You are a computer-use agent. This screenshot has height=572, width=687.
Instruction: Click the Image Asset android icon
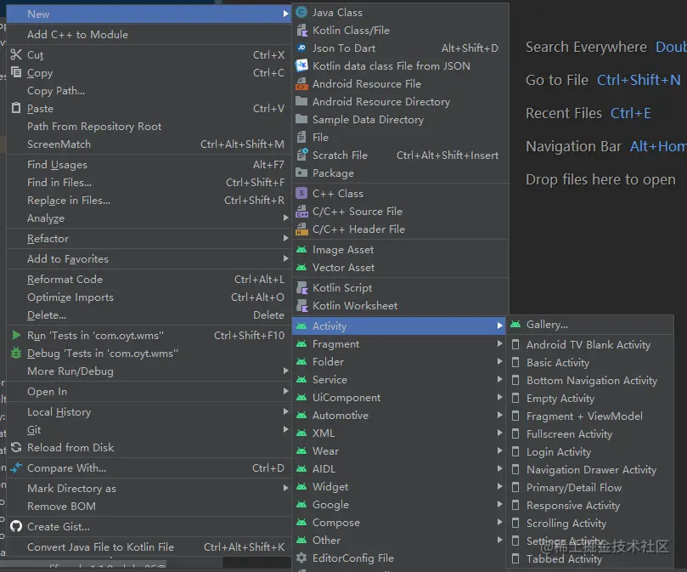click(x=301, y=250)
